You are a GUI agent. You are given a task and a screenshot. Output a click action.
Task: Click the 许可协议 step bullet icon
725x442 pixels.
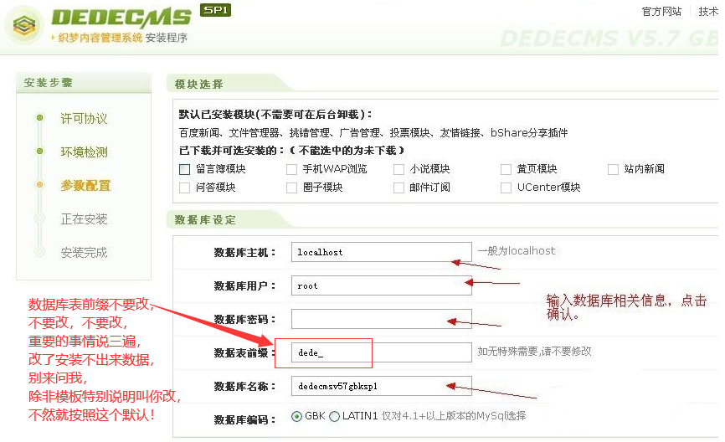(39, 118)
